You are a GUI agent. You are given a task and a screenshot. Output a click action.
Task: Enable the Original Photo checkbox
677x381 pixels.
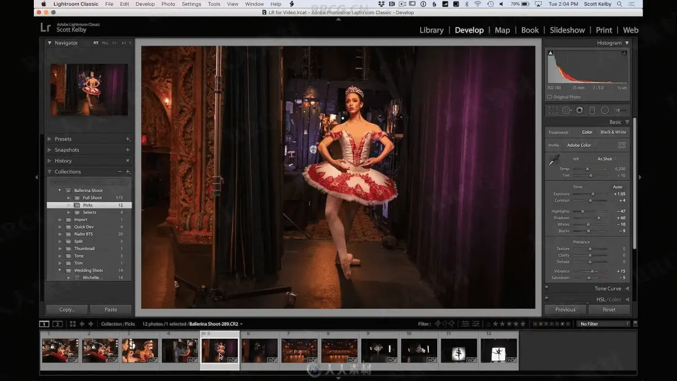pyautogui.click(x=550, y=97)
